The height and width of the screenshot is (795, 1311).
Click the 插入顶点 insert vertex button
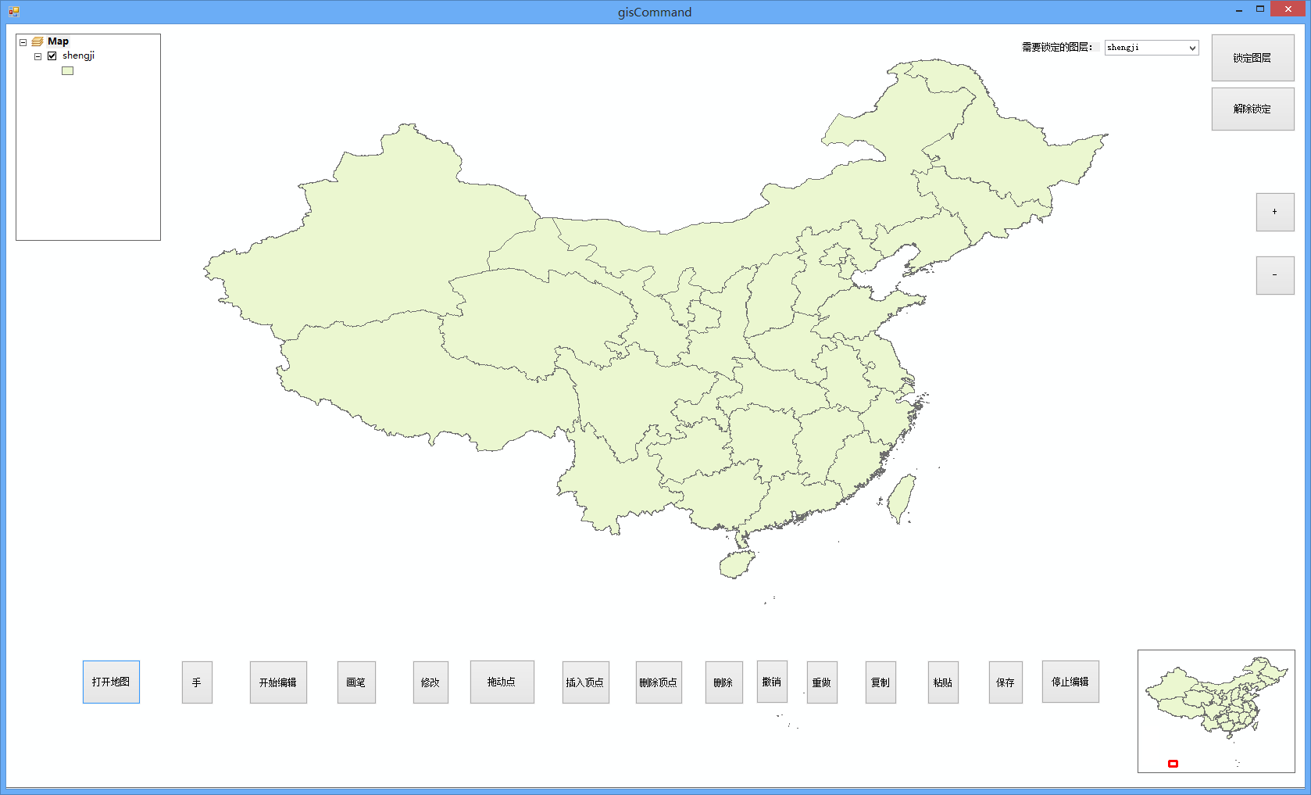(x=585, y=682)
